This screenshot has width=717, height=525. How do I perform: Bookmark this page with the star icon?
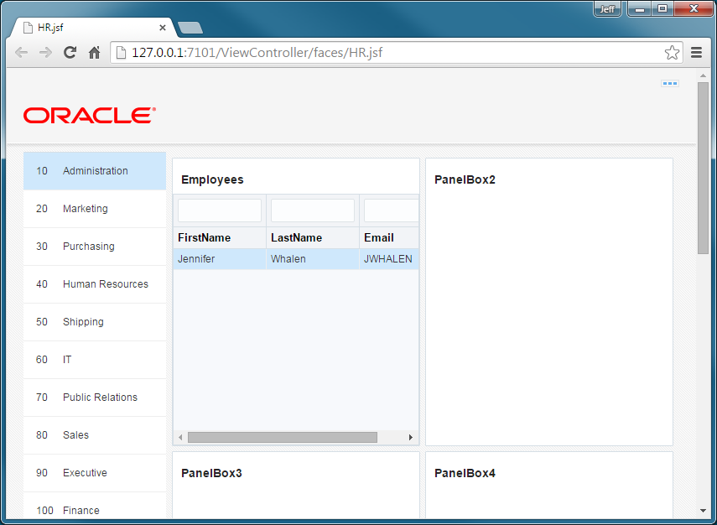672,53
